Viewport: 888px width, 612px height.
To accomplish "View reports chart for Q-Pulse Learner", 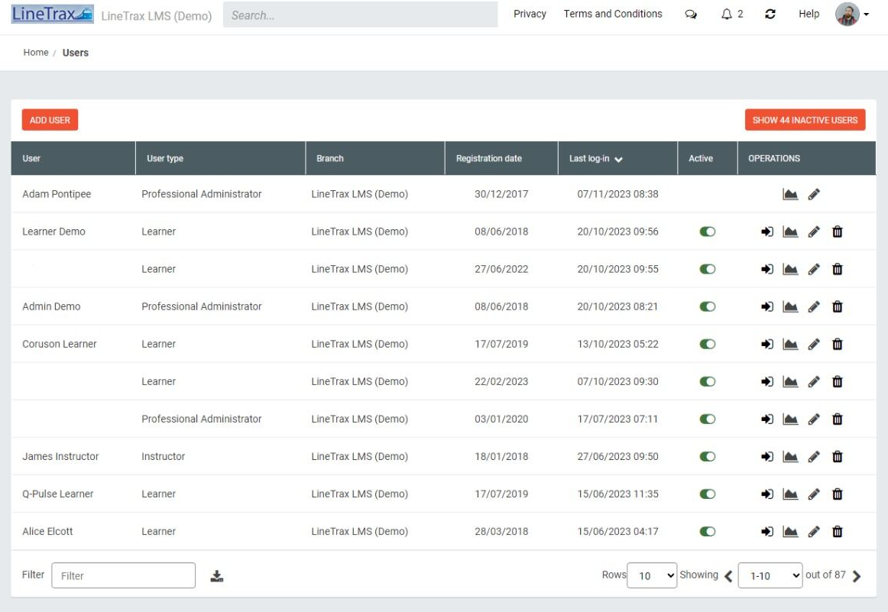I will [x=790, y=494].
